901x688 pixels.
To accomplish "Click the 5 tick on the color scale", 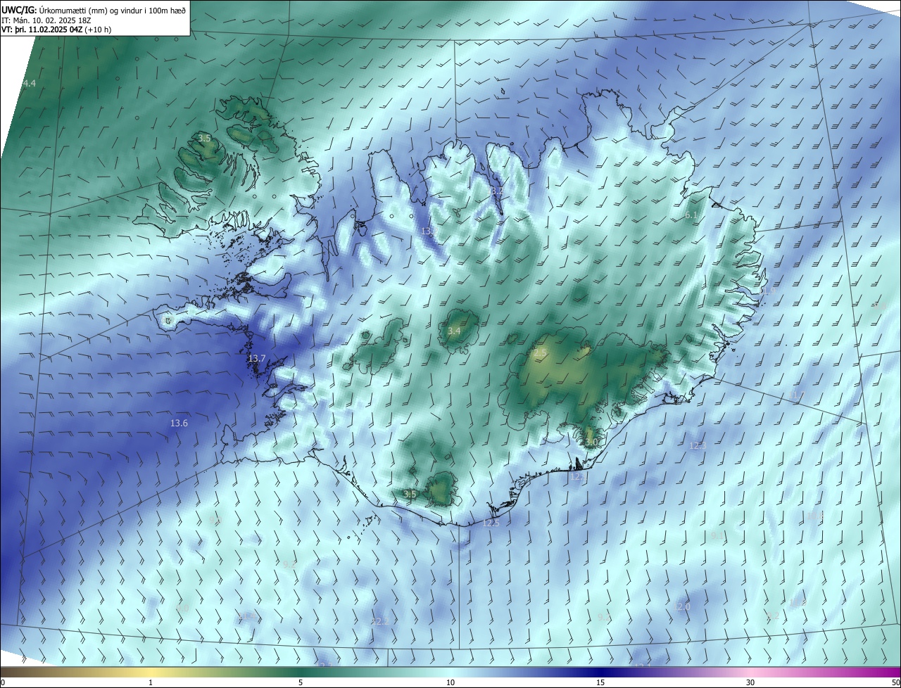I will tap(301, 683).
